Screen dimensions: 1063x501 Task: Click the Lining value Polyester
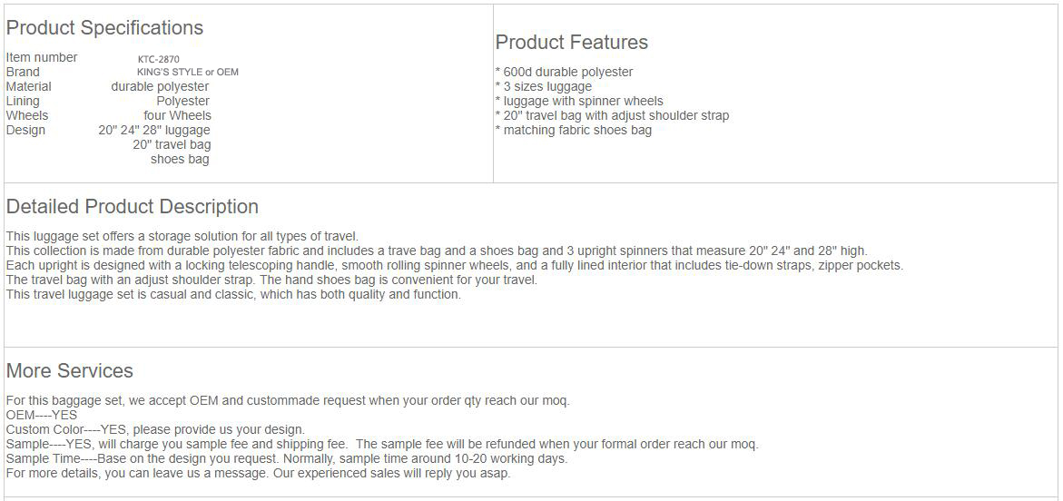pyautogui.click(x=182, y=102)
